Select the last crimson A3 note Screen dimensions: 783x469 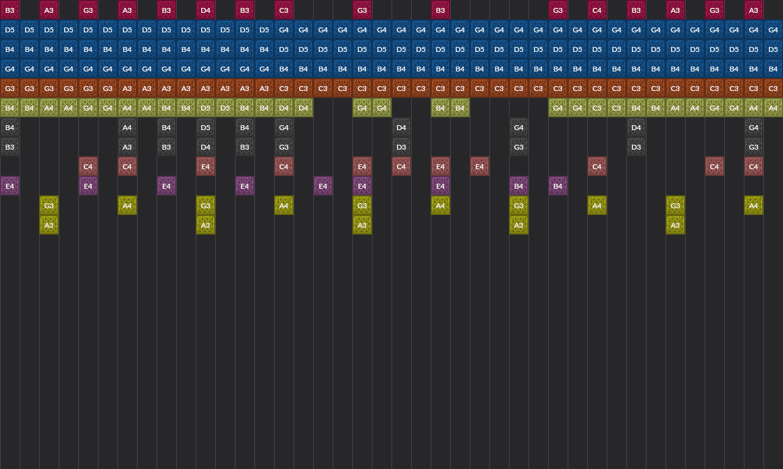click(754, 10)
